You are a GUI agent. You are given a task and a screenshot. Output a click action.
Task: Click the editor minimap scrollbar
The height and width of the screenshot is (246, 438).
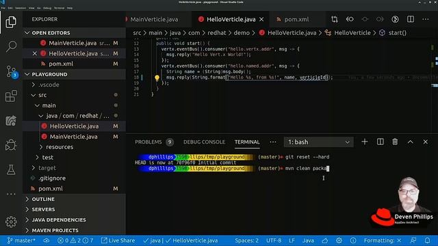pyautogui.click(x=435, y=87)
